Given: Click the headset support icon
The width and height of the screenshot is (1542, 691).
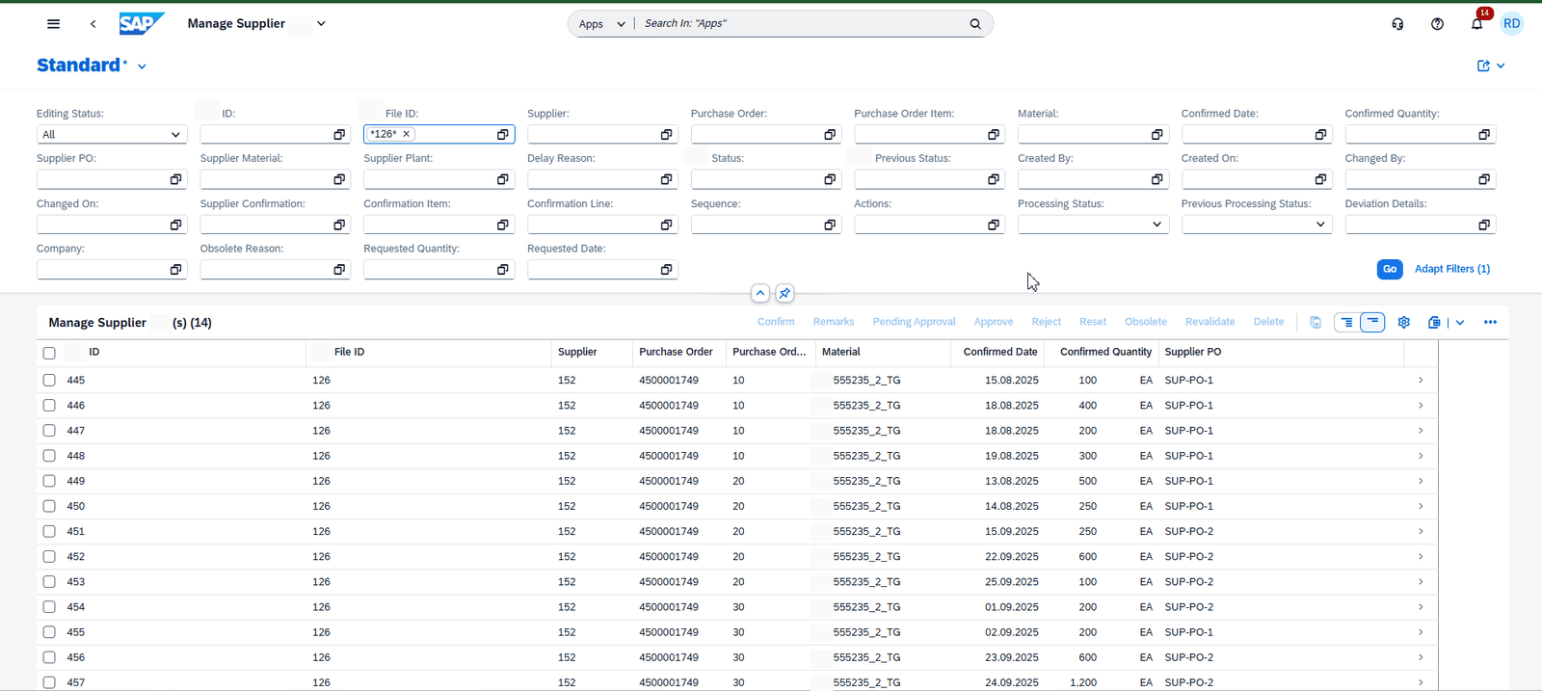Looking at the screenshot, I should [x=1397, y=24].
